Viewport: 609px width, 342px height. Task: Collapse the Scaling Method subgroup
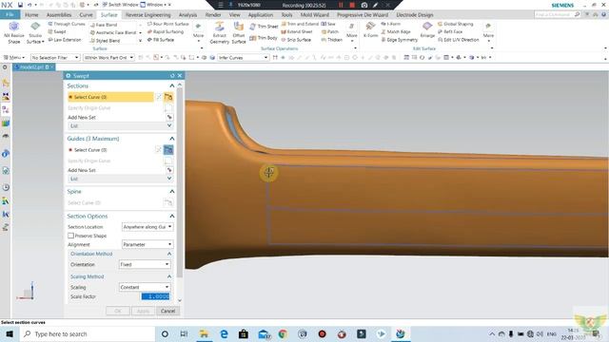pos(169,276)
